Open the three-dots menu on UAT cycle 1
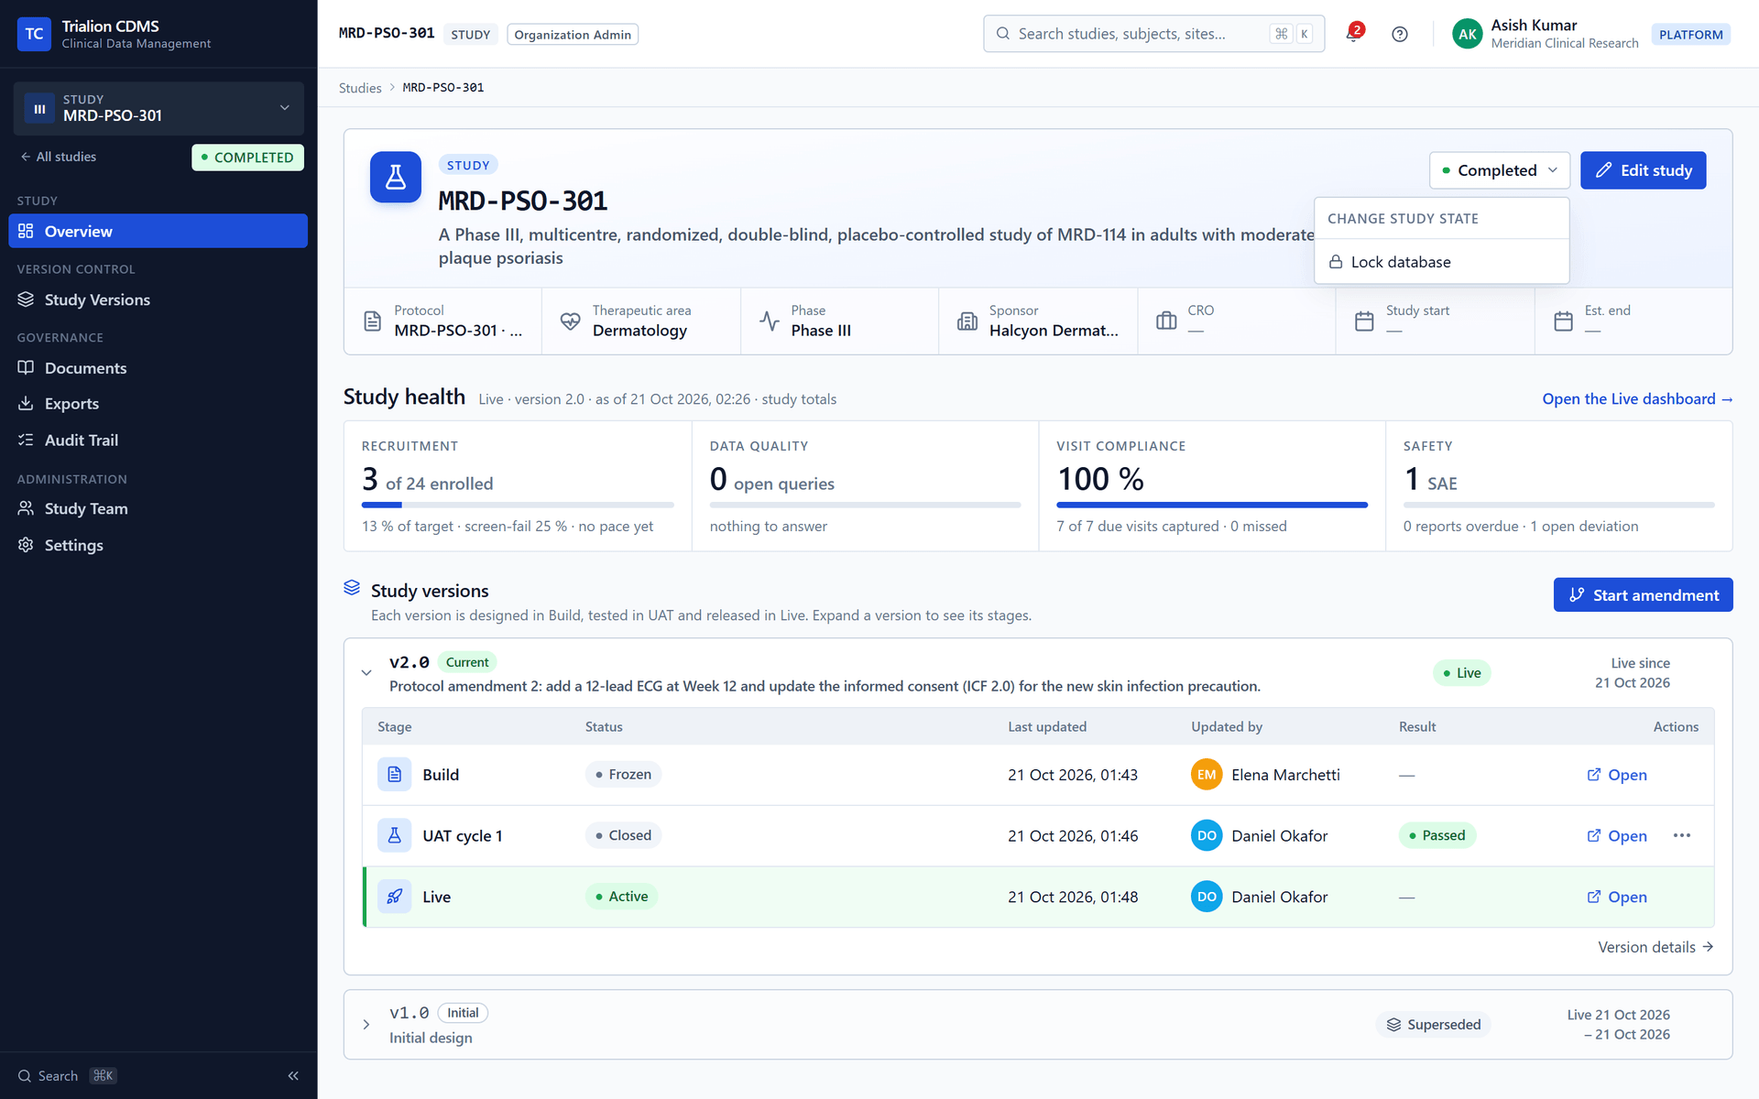 tap(1682, 835)
